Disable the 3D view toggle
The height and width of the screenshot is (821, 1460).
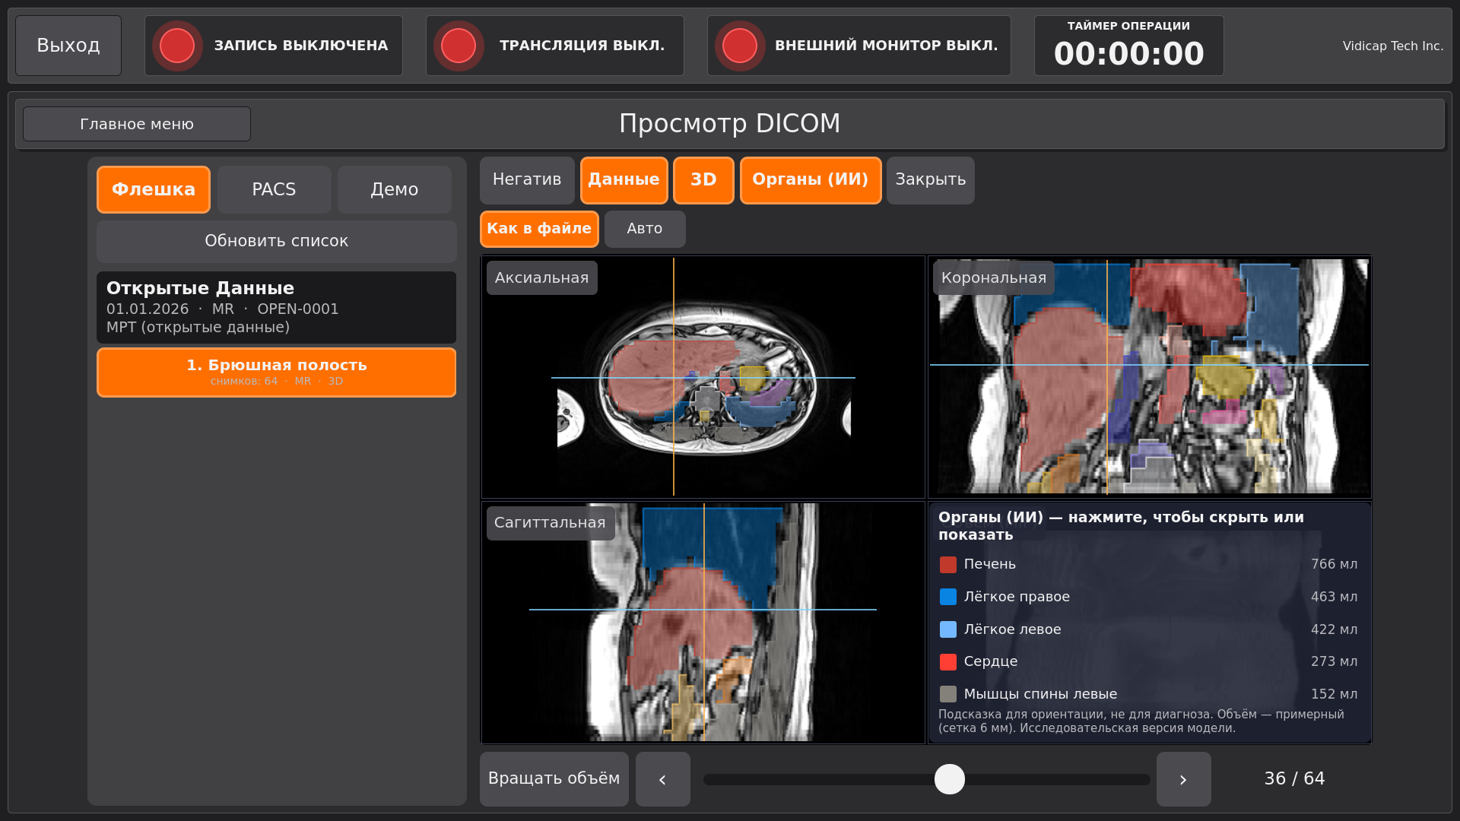pos(703,180)
